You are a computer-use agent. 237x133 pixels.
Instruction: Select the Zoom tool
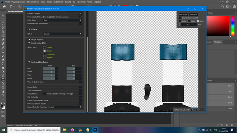pos(3,95)
